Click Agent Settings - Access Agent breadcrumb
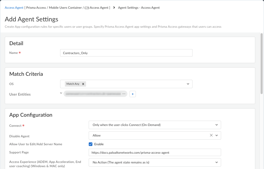The image size is (264, 169). [139, 8]
